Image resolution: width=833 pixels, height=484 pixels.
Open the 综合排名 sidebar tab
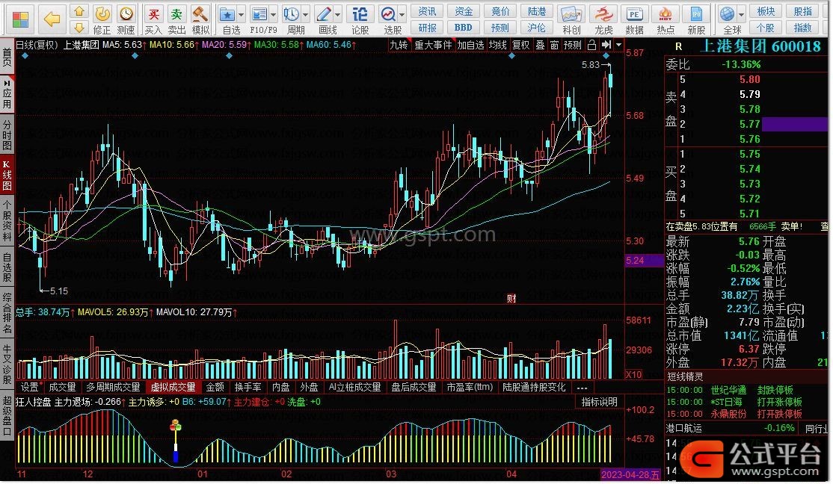click(x=7, y=314)
